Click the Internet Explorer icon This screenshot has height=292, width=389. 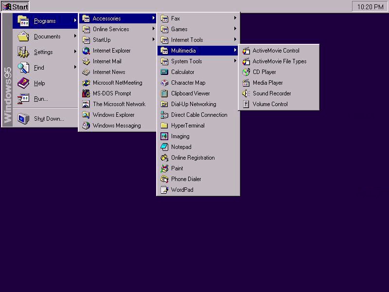86,51
